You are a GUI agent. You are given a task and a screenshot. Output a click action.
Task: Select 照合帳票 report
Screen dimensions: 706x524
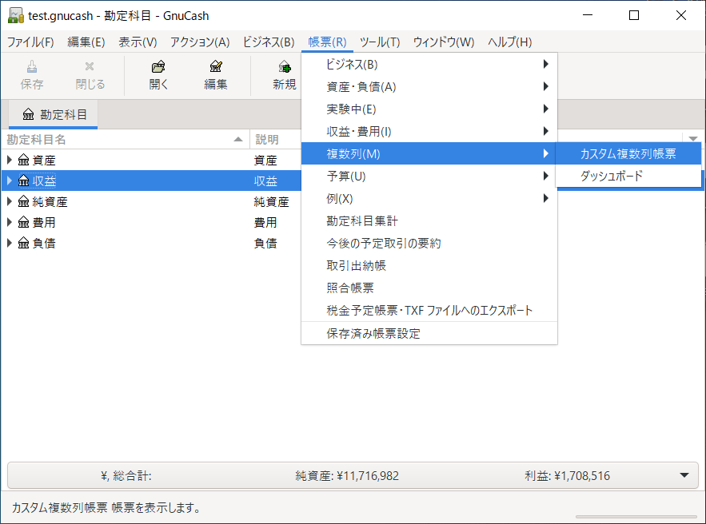point(429,288)
